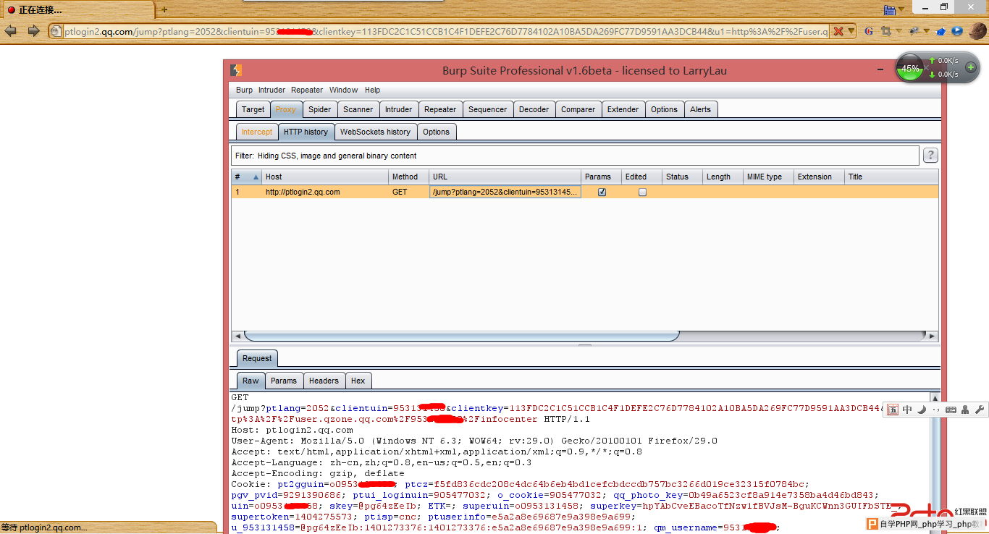Toggle the Edited checkbox in row 1
The image size is (989, 534).
(x=642, y=192)
